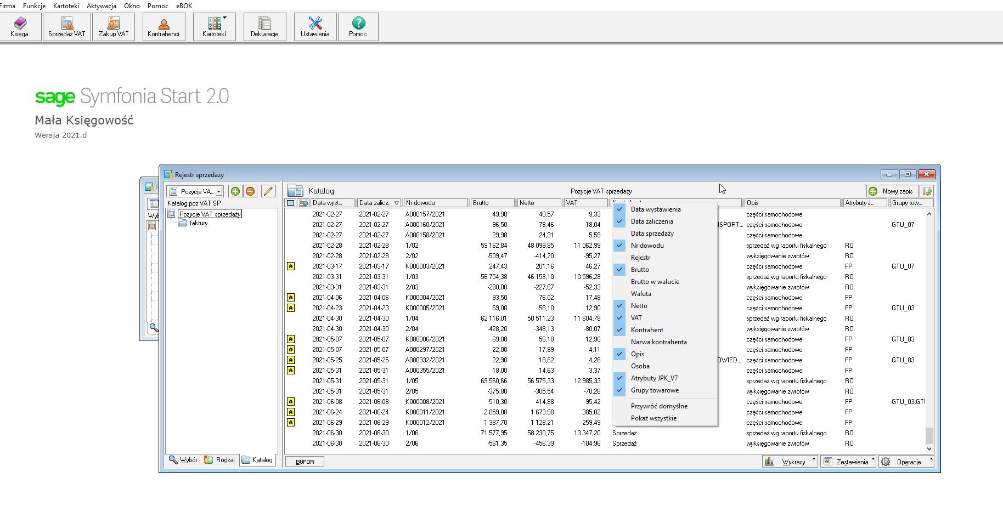1003x512 pixels.
Task: Uncheck Atrybuty JPK_V7 column option
Action: [x=664, y=378]
